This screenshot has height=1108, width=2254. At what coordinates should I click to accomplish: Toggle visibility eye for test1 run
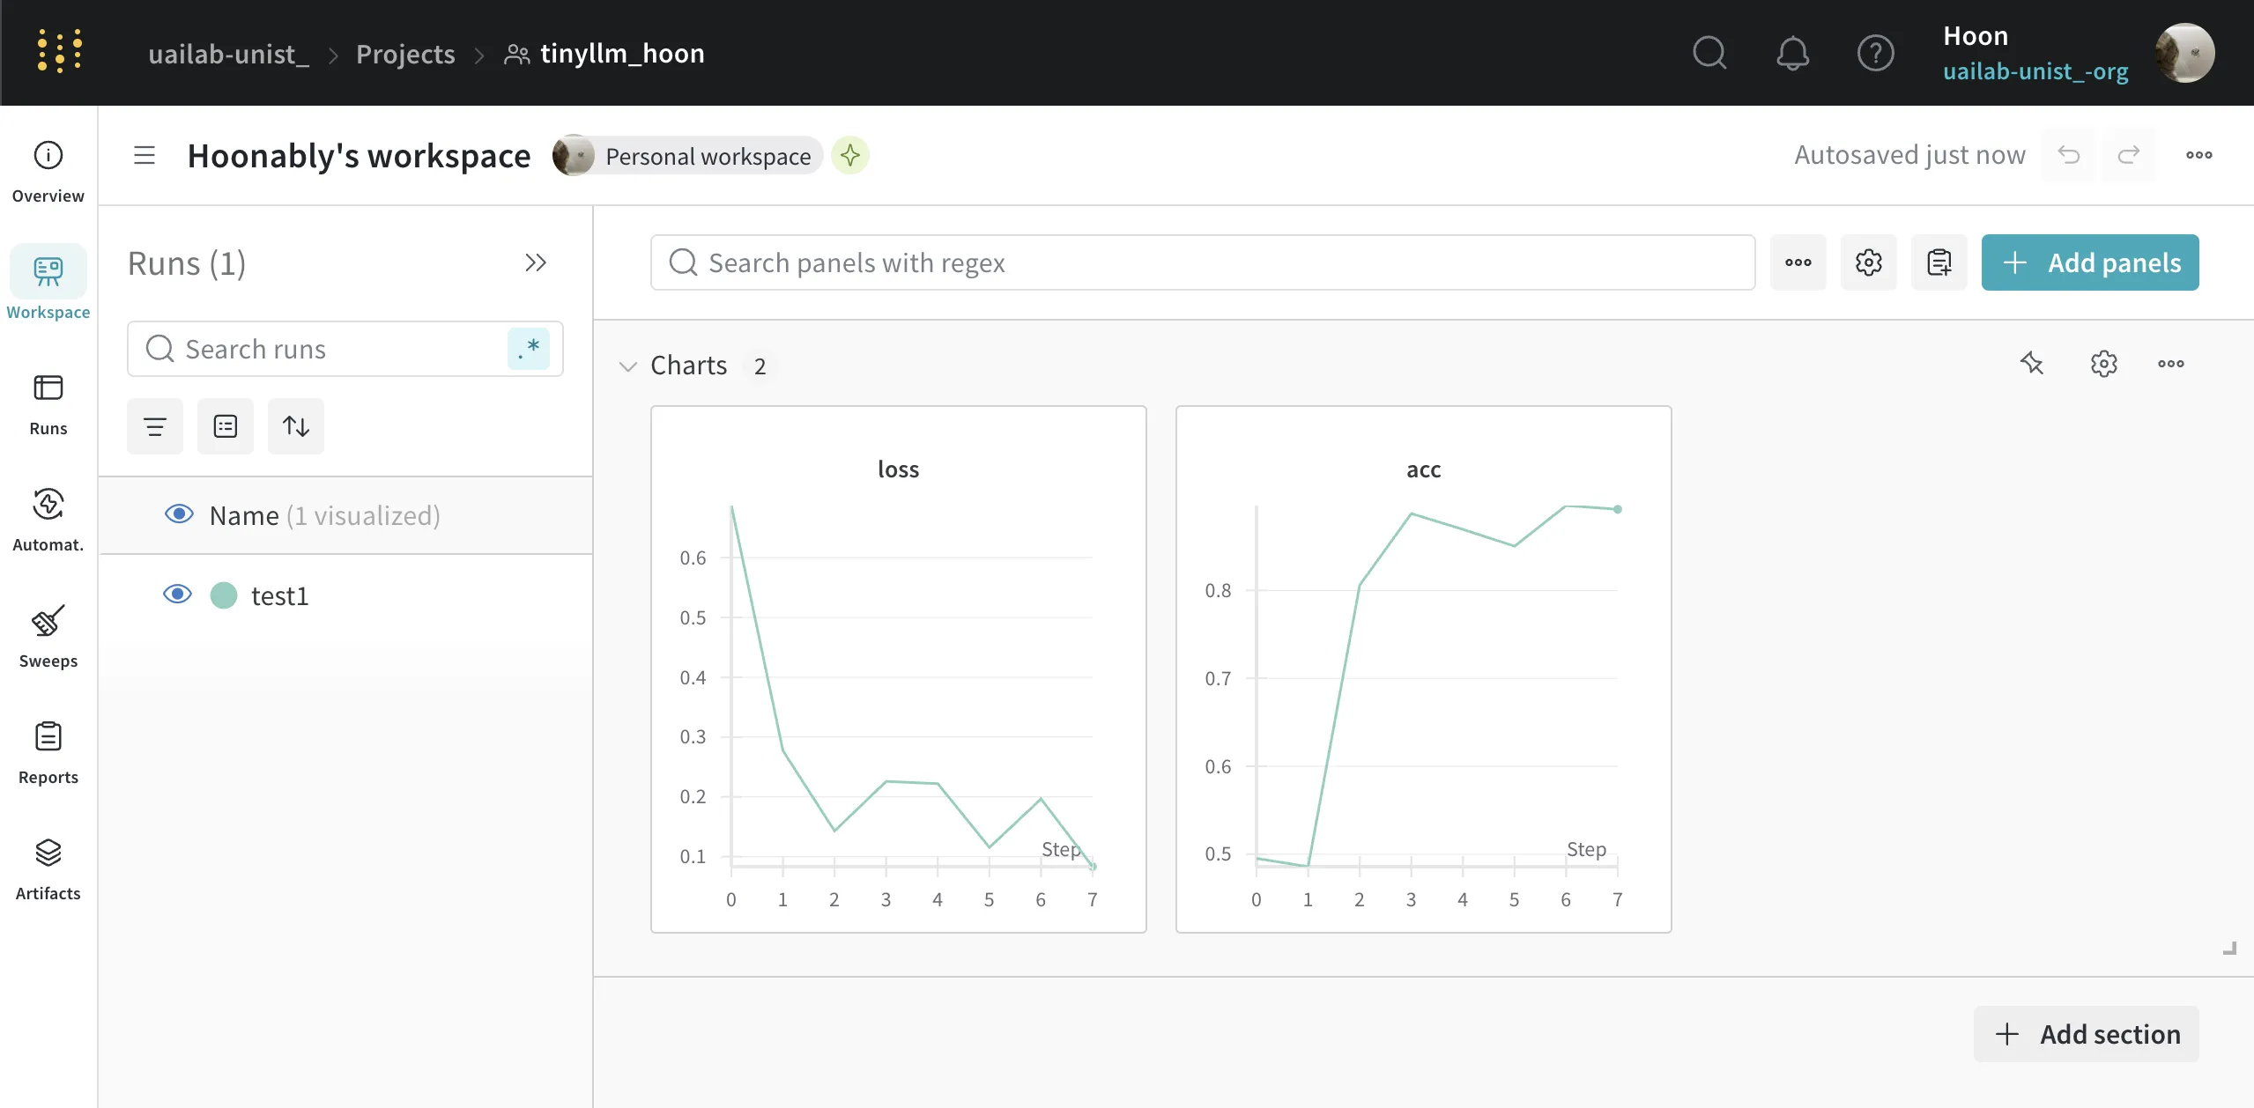pos(177,595)
